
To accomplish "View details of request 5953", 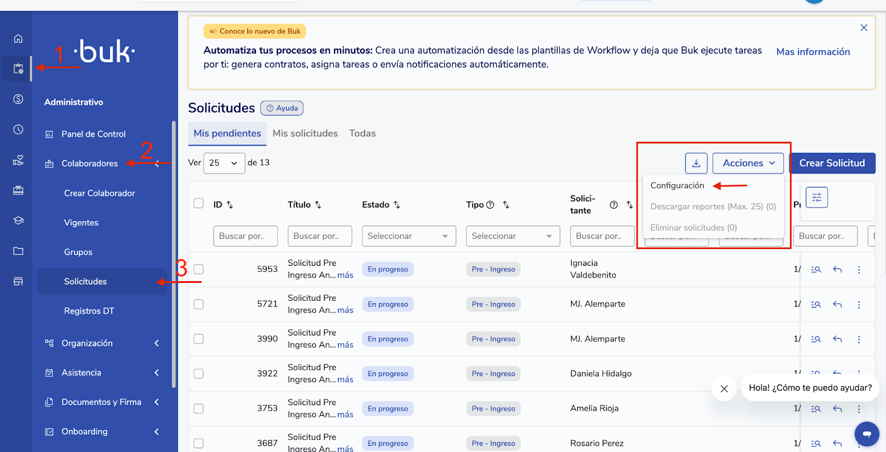I will (x=816, y=270).
